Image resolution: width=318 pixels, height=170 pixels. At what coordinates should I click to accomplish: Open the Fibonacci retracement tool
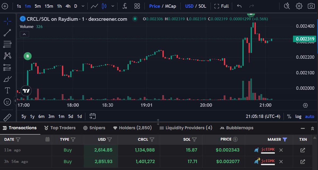click(x=7, y=44)
